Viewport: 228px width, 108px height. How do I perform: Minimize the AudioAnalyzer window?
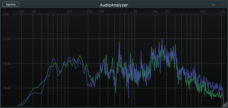214,5
